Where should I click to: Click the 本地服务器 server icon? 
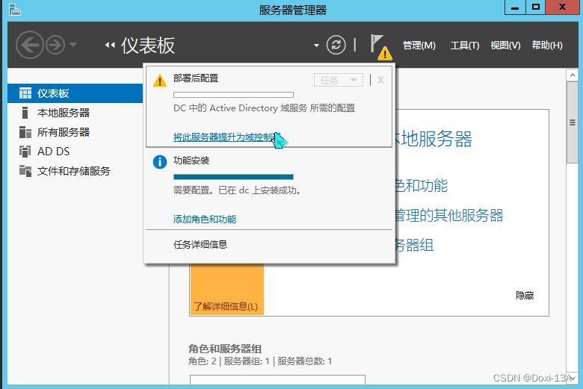[x=25, y=113]
